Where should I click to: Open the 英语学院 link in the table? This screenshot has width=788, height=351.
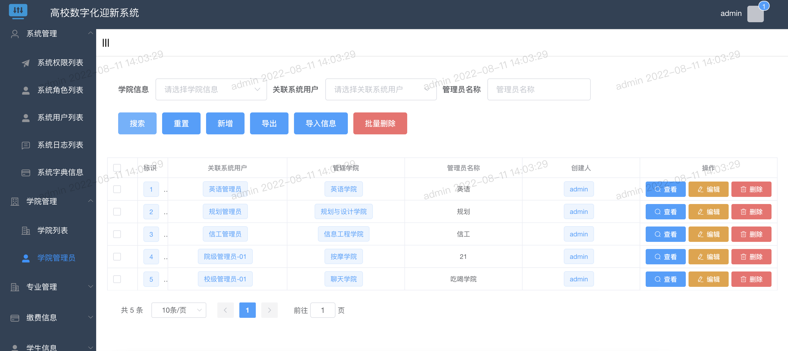coord(343,189)
